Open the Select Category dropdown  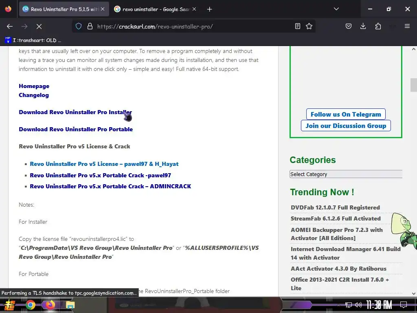coord(346,174)
